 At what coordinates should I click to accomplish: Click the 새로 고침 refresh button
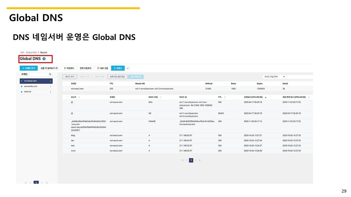pos(103,68)
